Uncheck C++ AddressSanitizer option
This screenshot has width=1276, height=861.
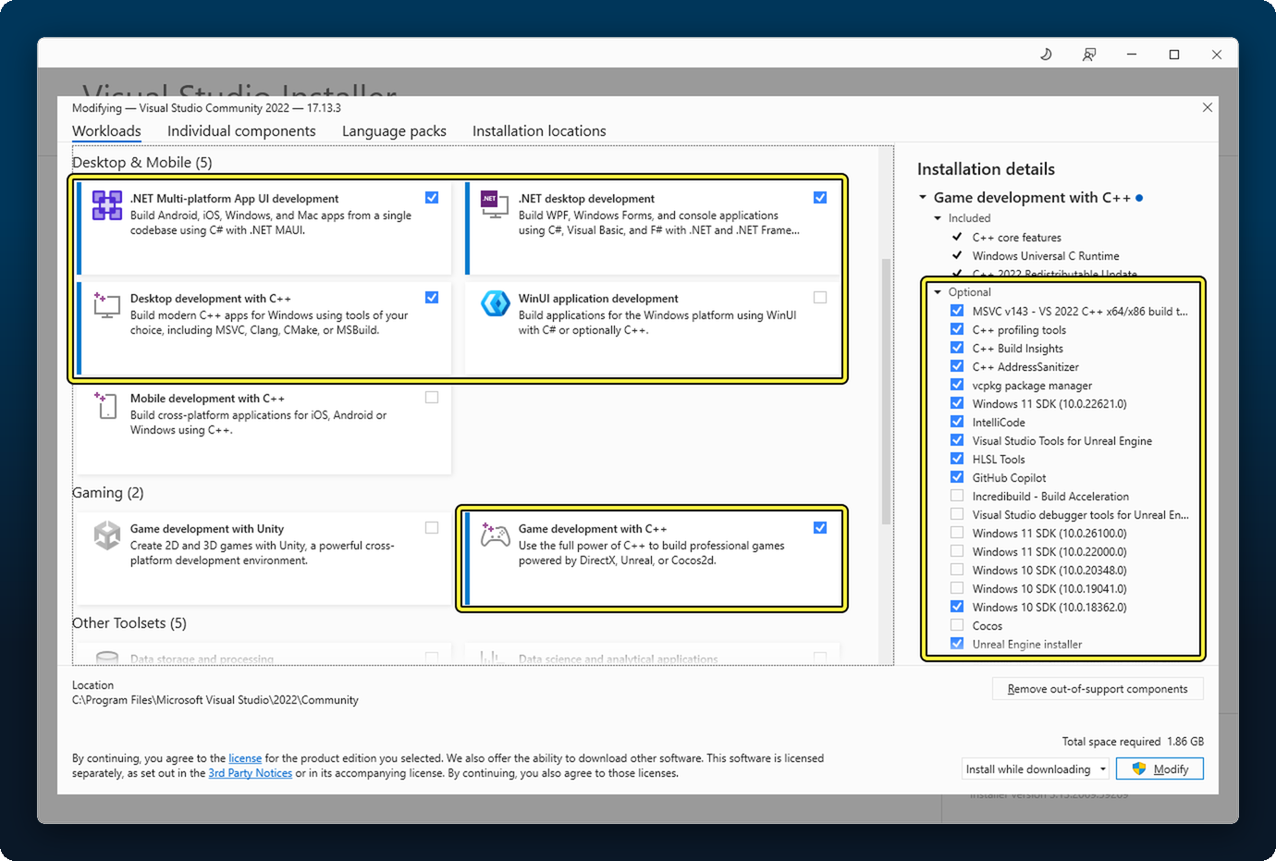pyautogui.click(x=957, y=366)
